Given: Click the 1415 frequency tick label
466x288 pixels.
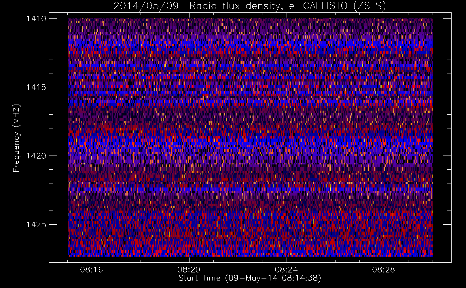Looking at the screenshot, I should tap(36, 87).
